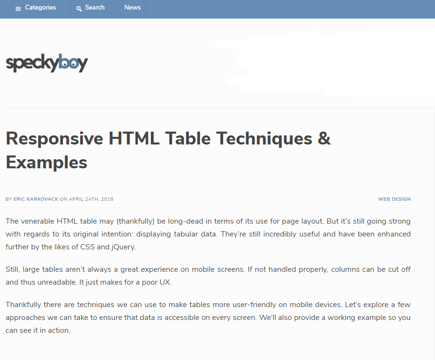Open the Web Design category link

tap(394, 199)
